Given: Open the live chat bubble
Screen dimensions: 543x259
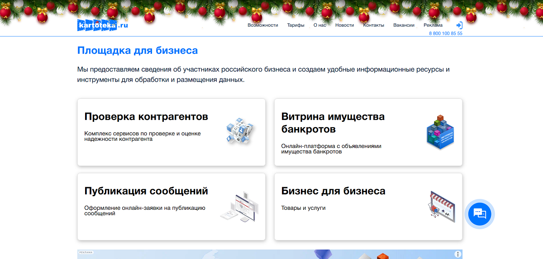Looking at the screenshot, I should [480, 213].
